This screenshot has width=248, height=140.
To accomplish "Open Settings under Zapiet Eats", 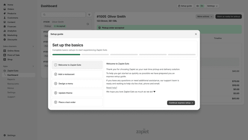I will click(11, 93).
